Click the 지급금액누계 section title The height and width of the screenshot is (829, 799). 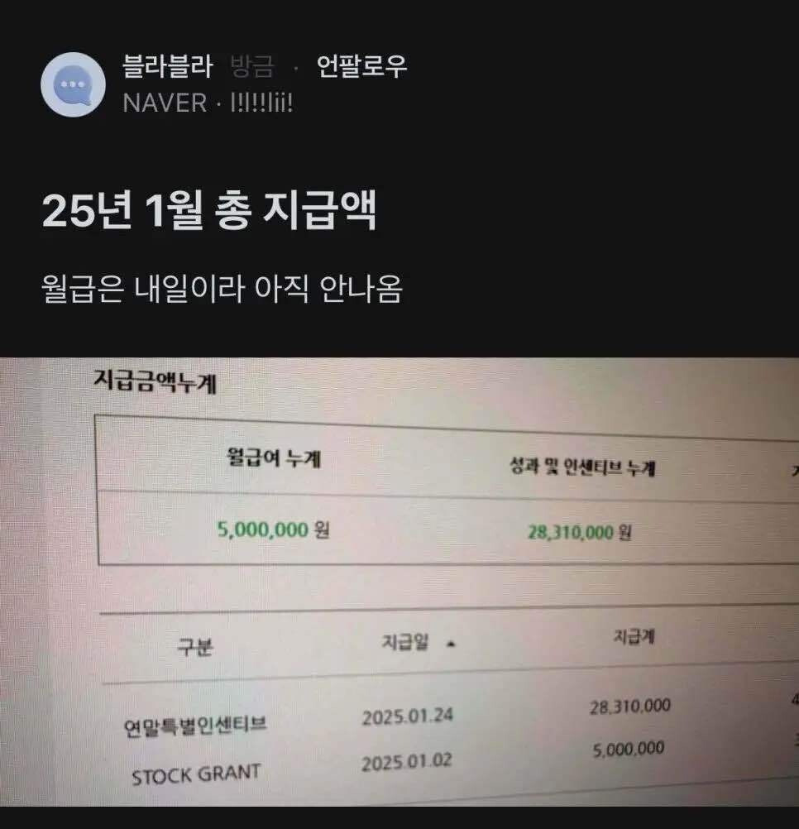pos(155,381)
